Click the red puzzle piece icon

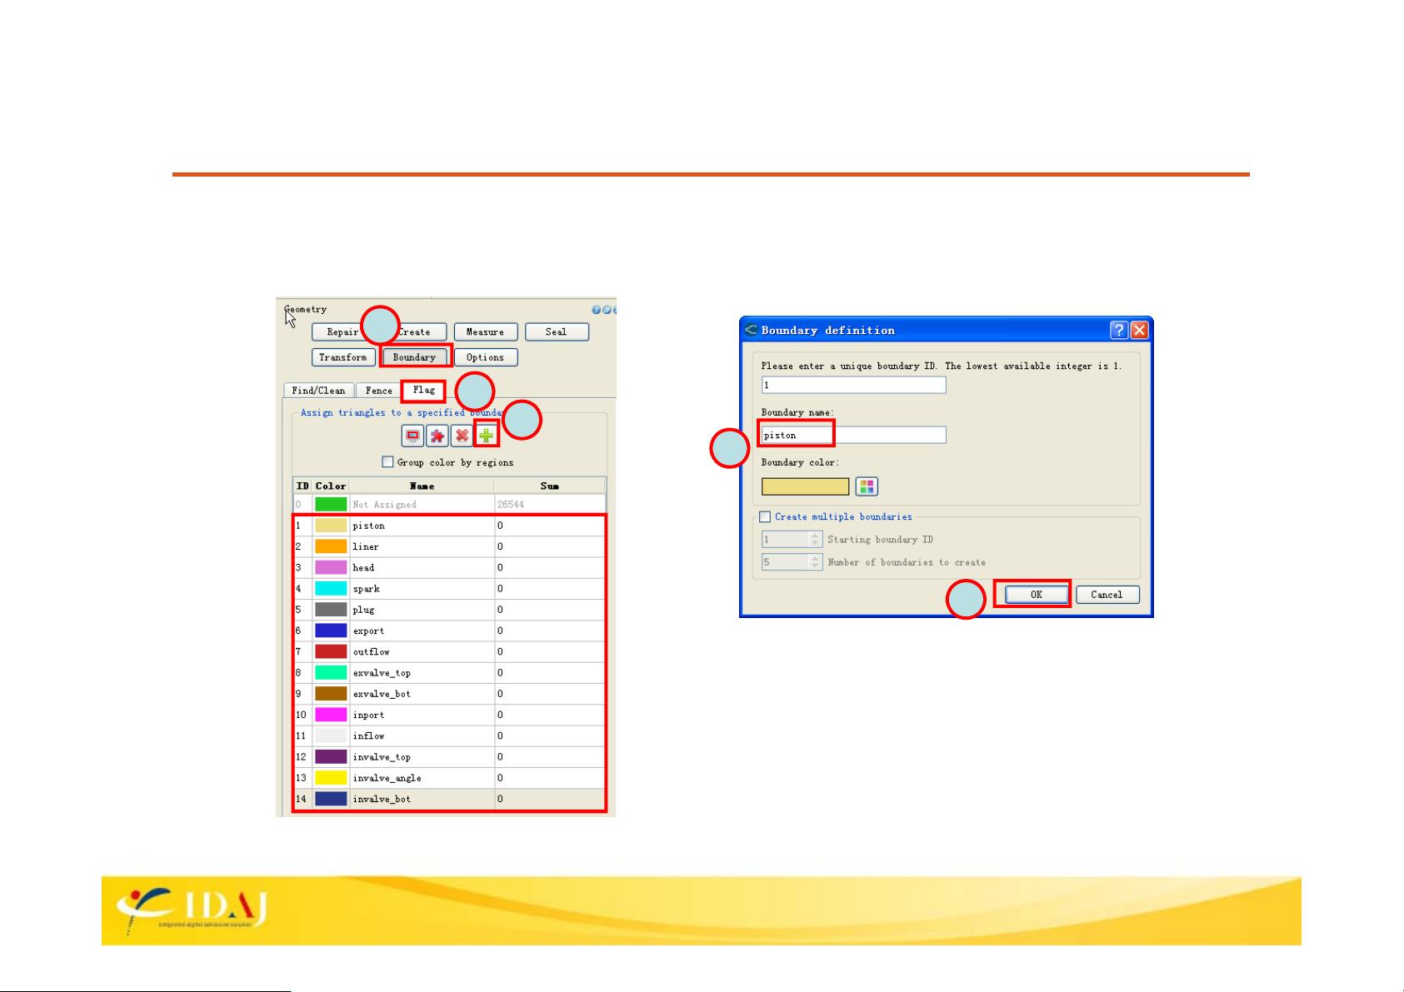(x=437, y=436)
